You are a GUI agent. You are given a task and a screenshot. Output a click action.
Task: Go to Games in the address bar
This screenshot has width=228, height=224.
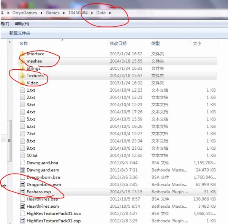tap(53, 13)
